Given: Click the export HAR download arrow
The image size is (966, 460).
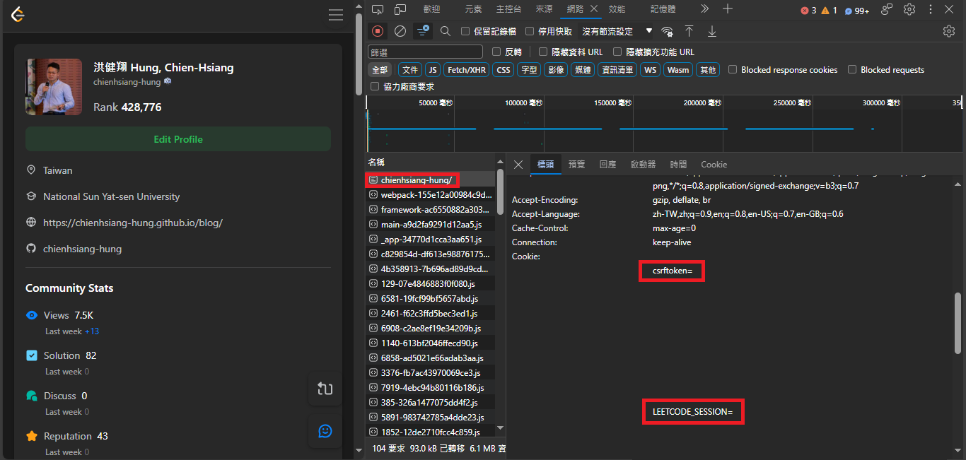Looking at the screenshot, I should (x=712, y=31).
